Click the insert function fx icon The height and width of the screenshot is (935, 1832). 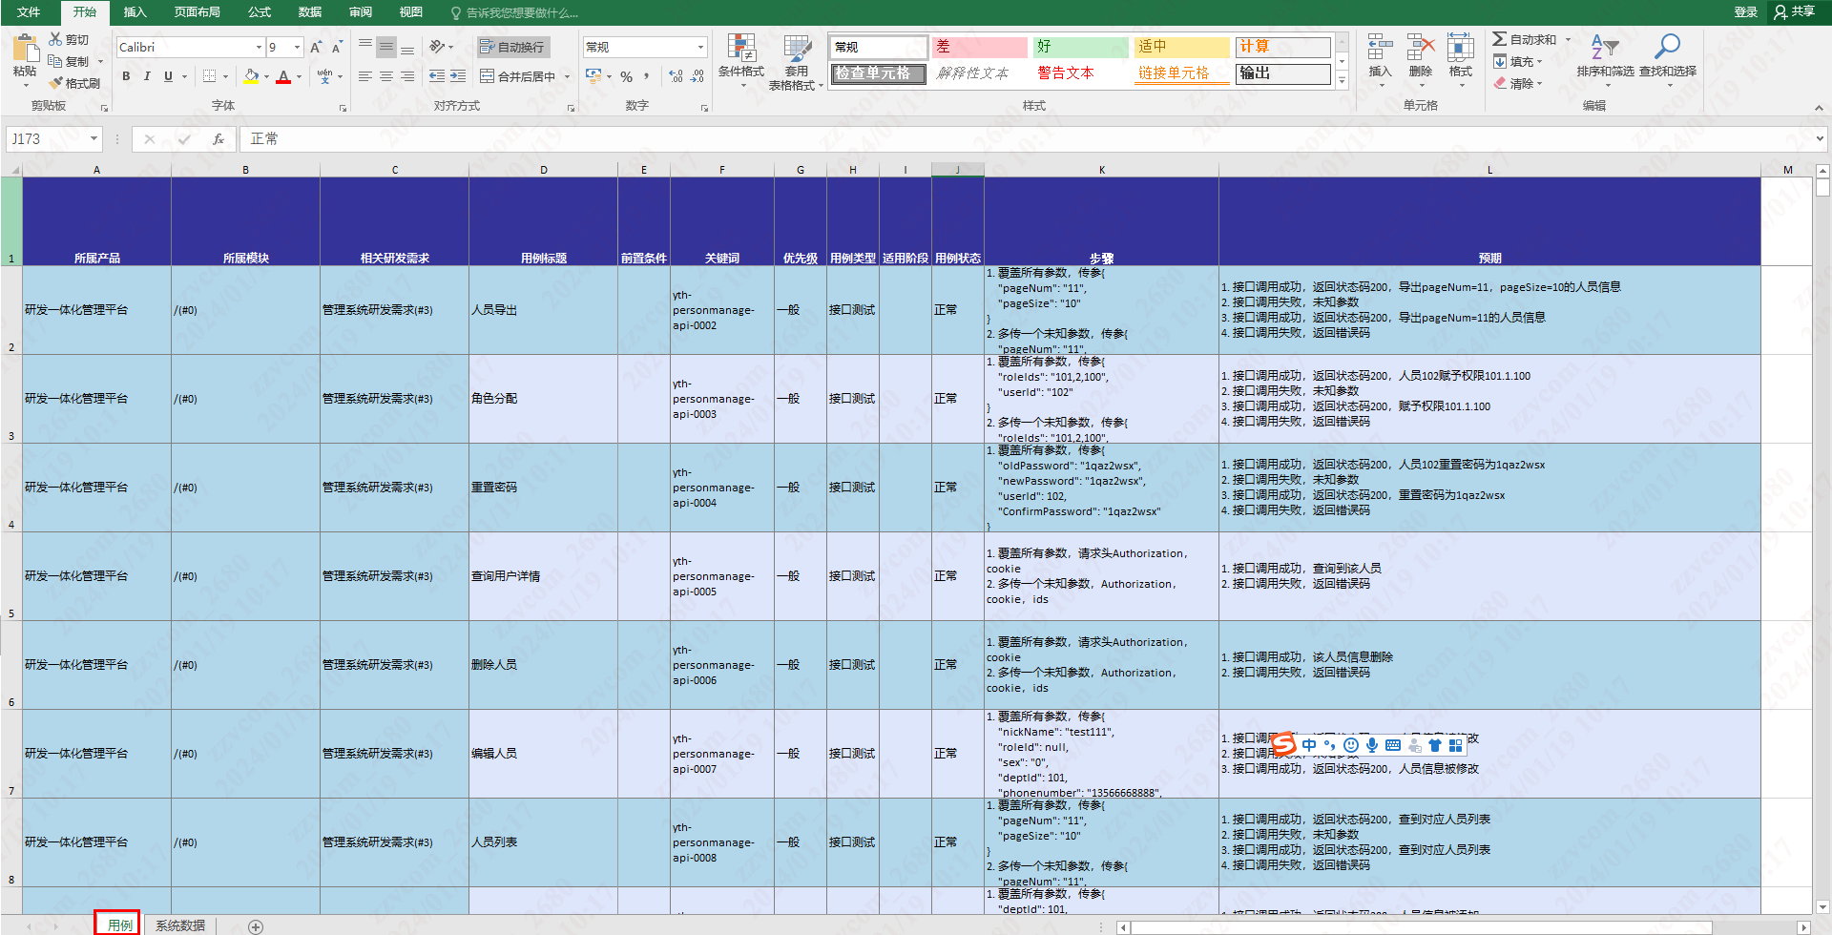(219, 139)
